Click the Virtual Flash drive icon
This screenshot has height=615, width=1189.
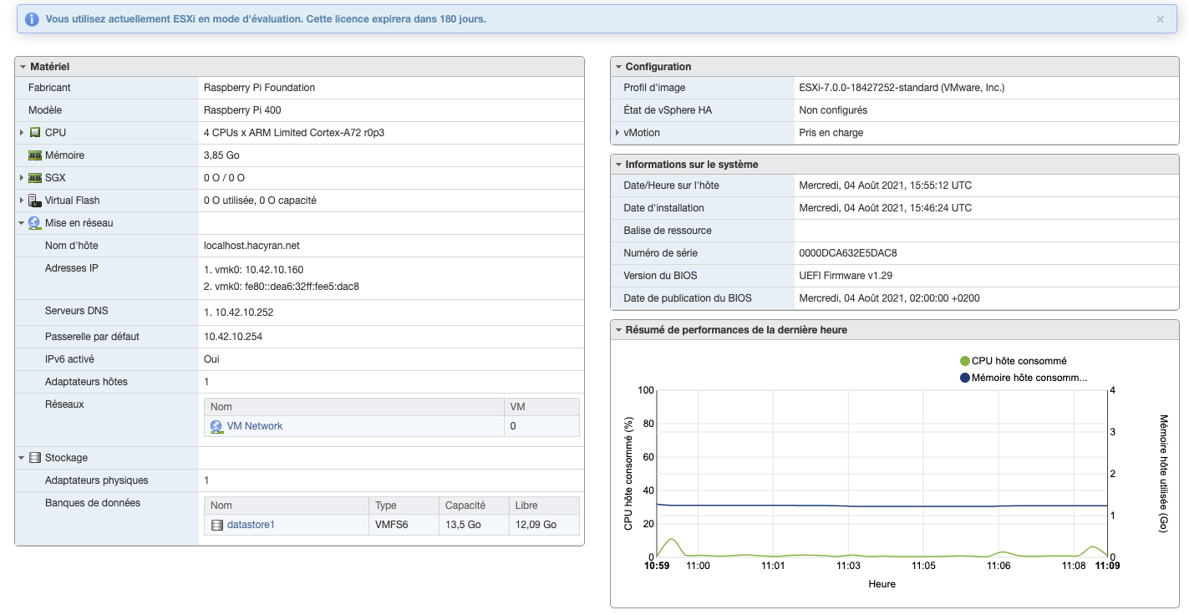[x=35, y=200]
